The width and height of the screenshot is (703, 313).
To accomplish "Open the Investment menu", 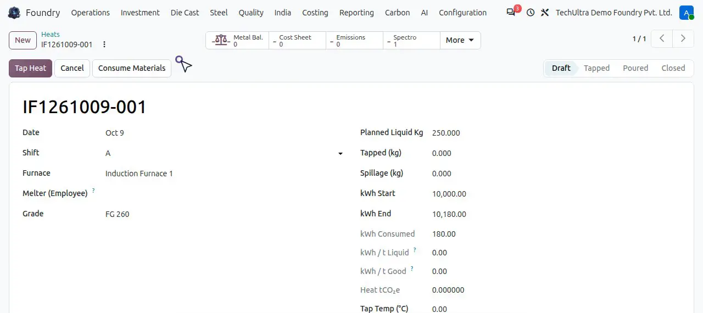I will pos(140,13).
